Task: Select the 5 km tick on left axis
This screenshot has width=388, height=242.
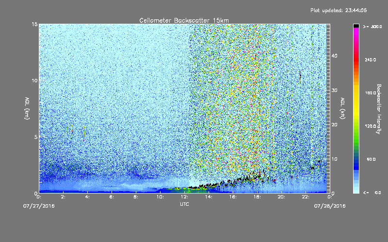Action: point(35,137)
